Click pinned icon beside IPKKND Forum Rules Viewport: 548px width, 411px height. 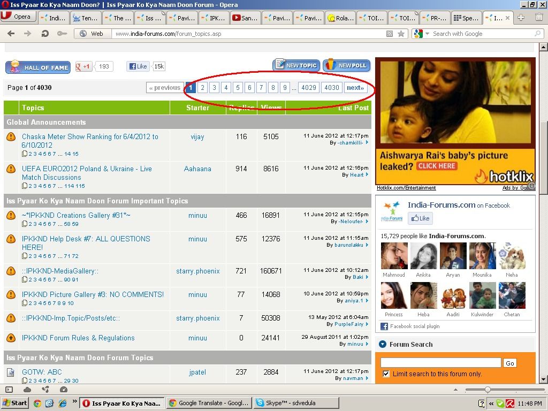pos(11,338)
